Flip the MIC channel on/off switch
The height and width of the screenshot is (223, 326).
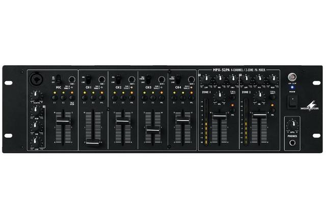click(58, 79)
